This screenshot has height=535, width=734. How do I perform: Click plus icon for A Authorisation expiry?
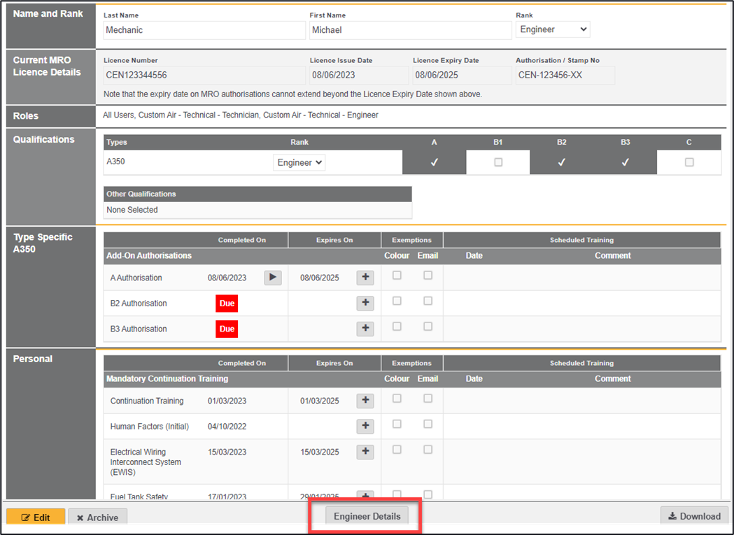pos(365,278)
